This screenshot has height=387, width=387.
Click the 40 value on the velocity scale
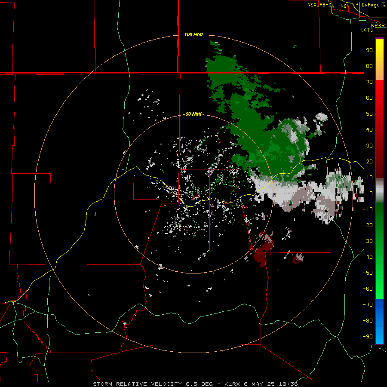pyautogui.click(x=369, y=130)
